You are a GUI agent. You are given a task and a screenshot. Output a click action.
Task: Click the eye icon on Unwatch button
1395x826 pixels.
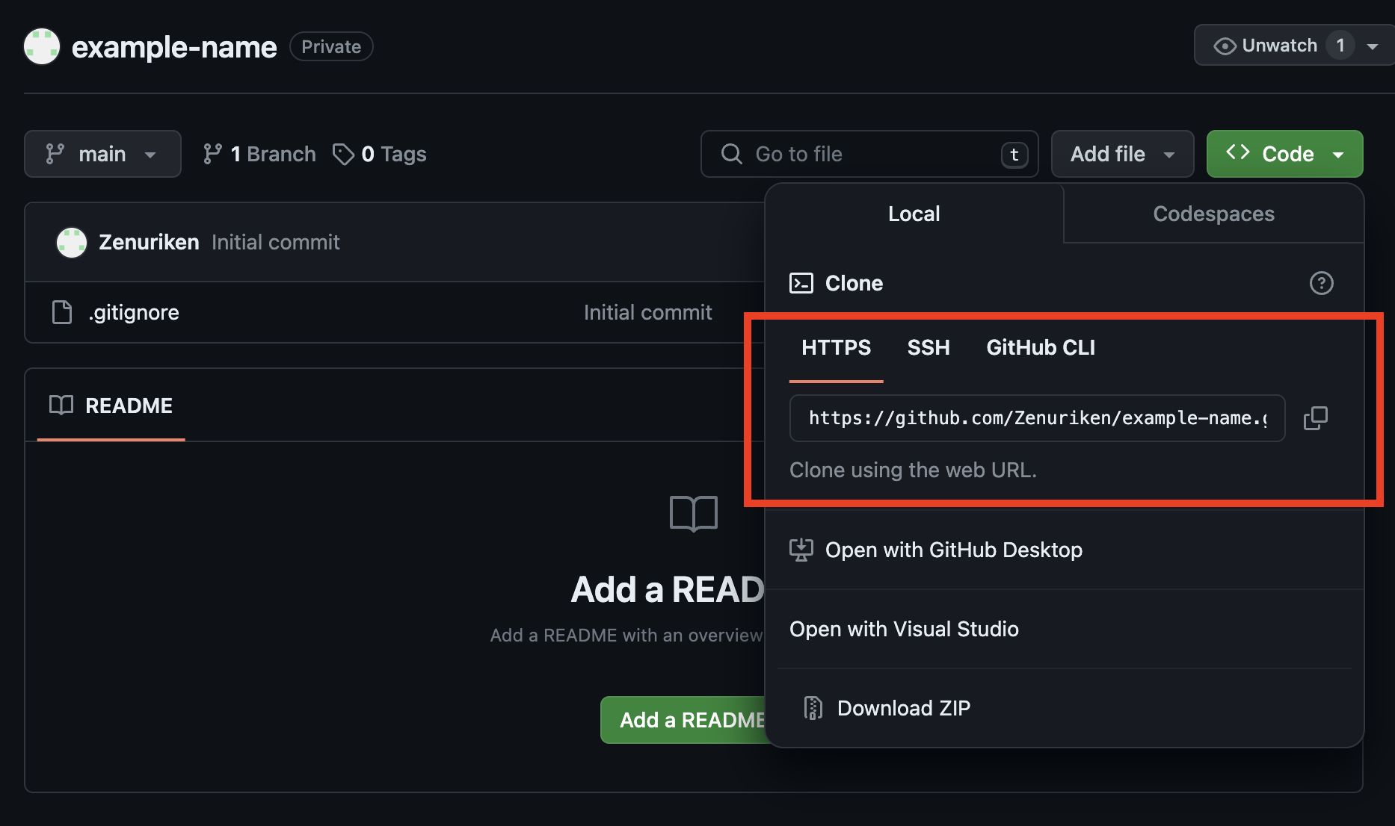tap(1225, 46)
